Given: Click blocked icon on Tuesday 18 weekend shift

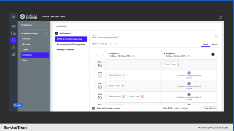Looking at the screenshot, I should click(x=189, y=84).
